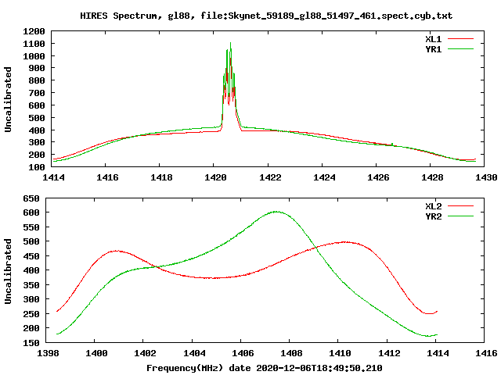Click the 1414 tick label on top plot
501x375 pixels.
[x=53, y=177]
